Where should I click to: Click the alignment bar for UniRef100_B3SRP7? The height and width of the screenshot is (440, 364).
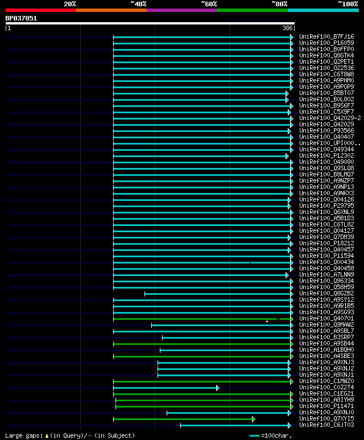227,338
